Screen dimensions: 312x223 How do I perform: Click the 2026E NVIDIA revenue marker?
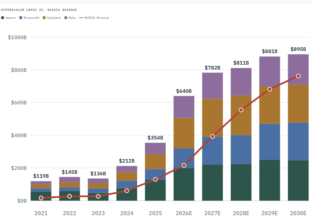click(x=184, y=165)
